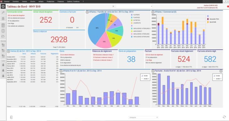Click PLATRERIE legend color swatch
This screenshot has height=121, width=229.
coord(132,15)
